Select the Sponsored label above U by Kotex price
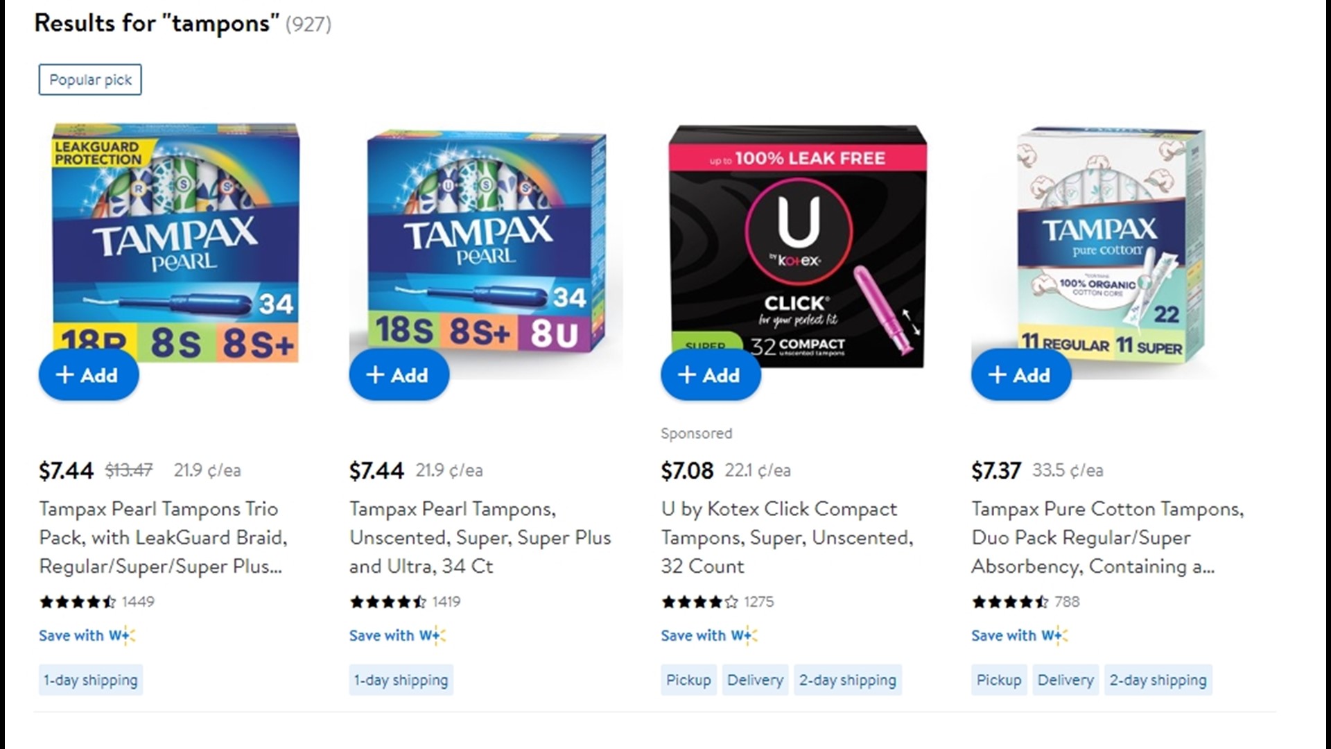This screenshot has width=1331, height=749. 697,433
